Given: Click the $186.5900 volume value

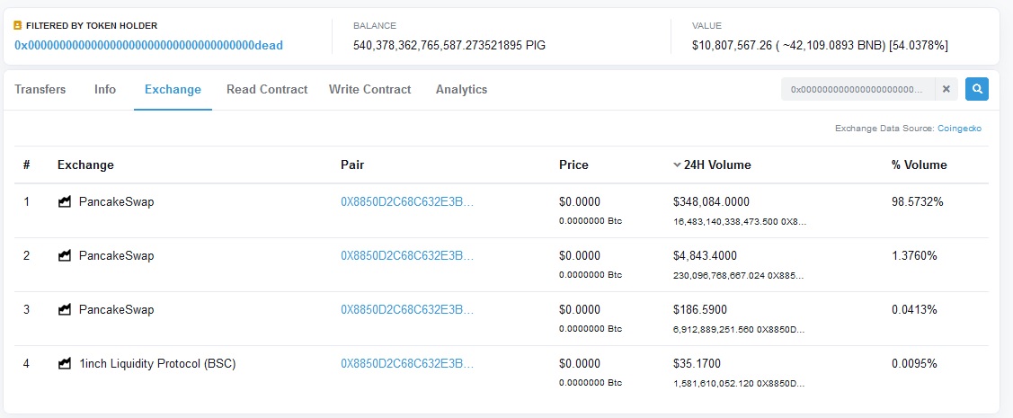Looking at the screenshot, I should click(699, 309).
